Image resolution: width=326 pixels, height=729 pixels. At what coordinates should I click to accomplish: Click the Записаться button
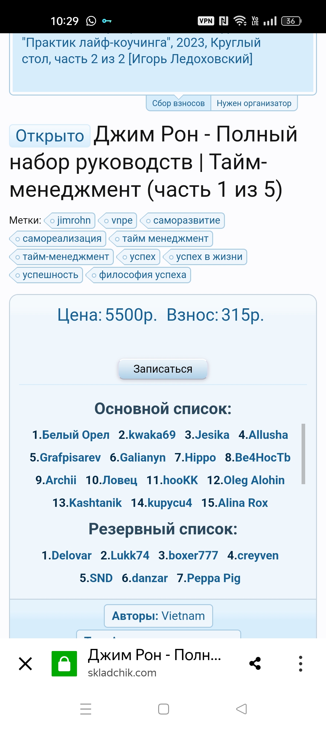pyautogui.click(x=163, y=369)
